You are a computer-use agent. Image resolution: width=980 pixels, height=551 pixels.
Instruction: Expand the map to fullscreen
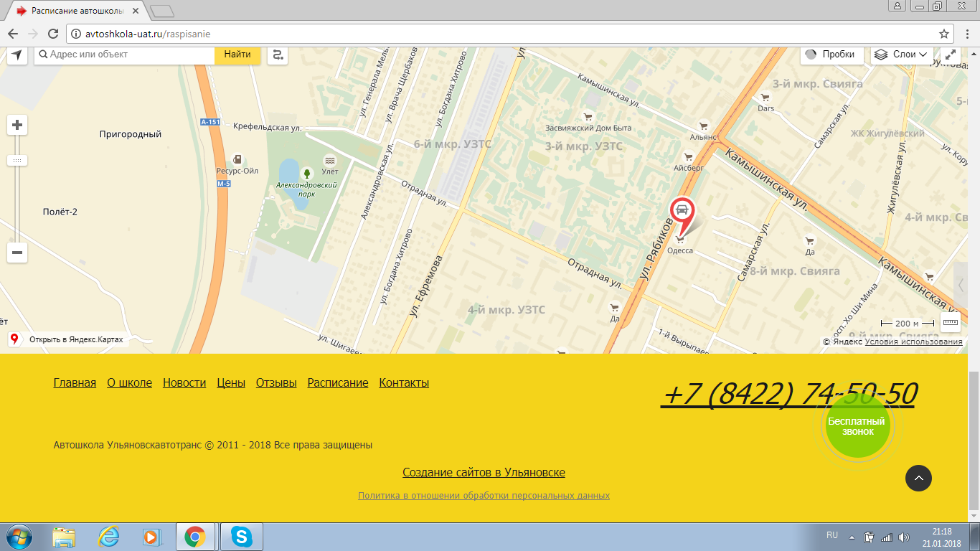tap(951, 55)
